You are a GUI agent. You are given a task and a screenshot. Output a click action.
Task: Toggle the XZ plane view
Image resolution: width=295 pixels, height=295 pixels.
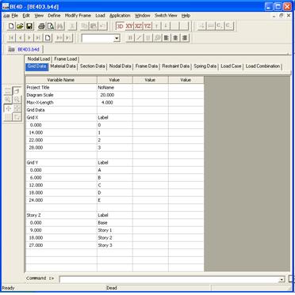pyautogui.click(x=138, y=26)
